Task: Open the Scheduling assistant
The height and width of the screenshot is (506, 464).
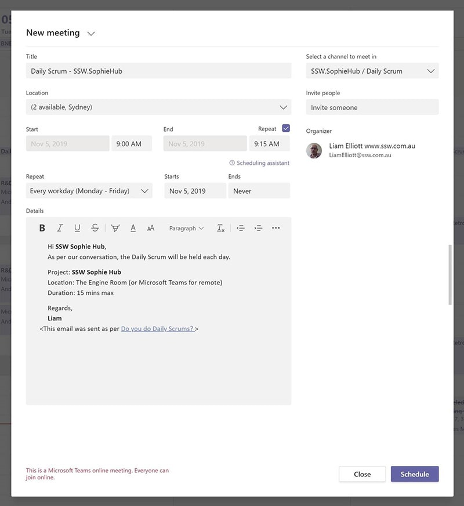Action: [x=259, y=163]
